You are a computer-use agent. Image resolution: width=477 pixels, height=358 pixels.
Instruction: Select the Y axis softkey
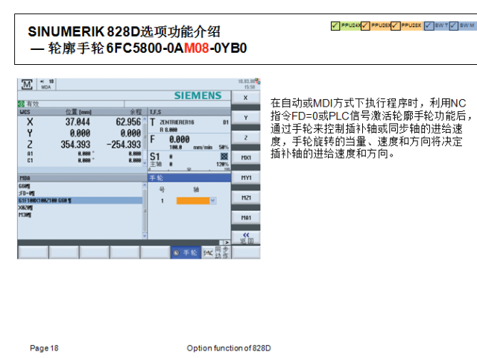coord(246,118)
